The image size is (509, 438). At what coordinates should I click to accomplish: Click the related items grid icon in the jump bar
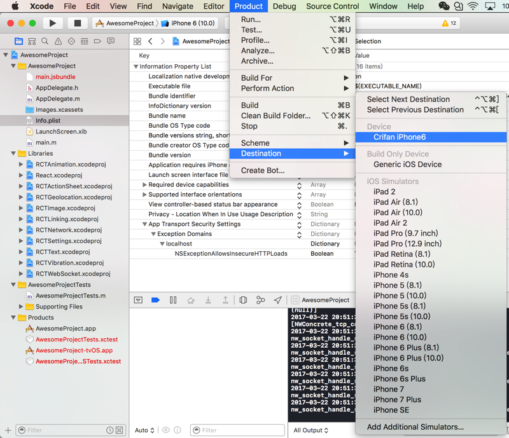(137, 41)
